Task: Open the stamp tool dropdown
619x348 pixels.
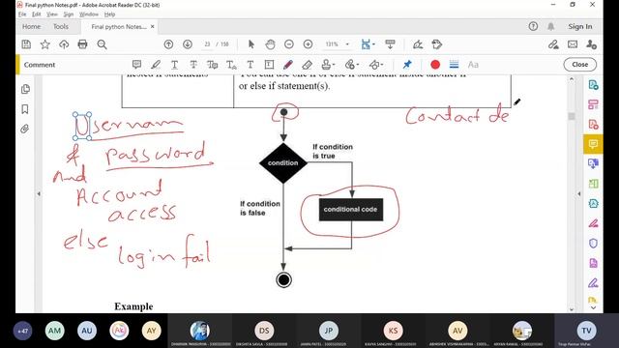Action: coord(328,65)
